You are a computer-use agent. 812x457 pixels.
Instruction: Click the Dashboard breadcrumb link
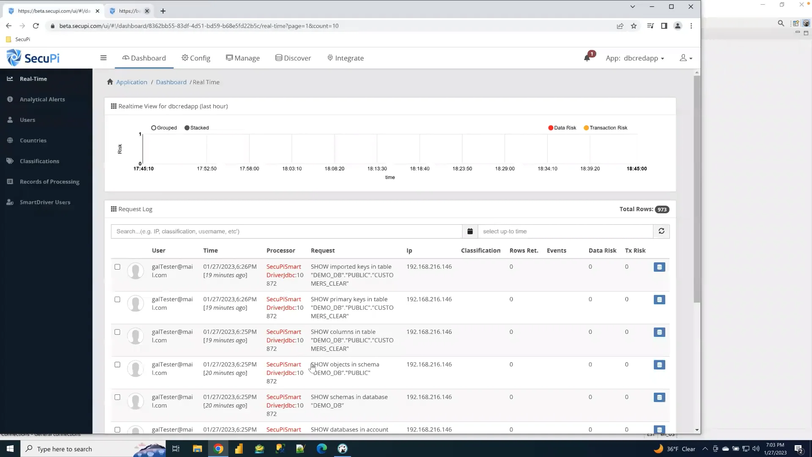tap(171, 82)
